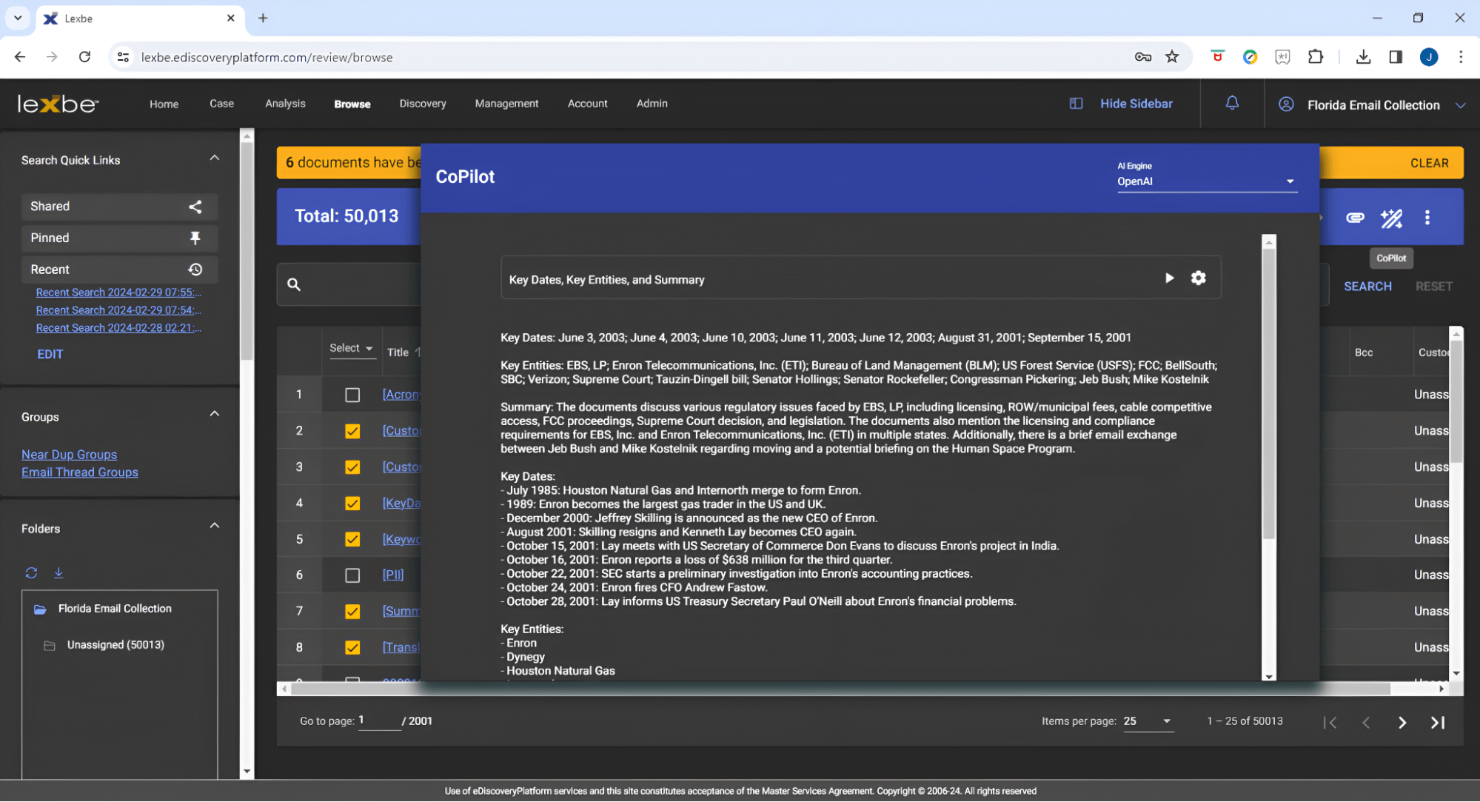The image size is (1480, 802).
Task: Collapse the Search Quick Links section
Action: pyautogui.click(x=215, y=158)
